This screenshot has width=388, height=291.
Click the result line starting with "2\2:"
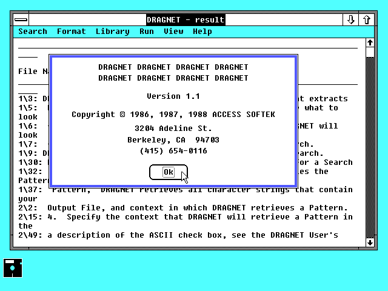(183, 207)
